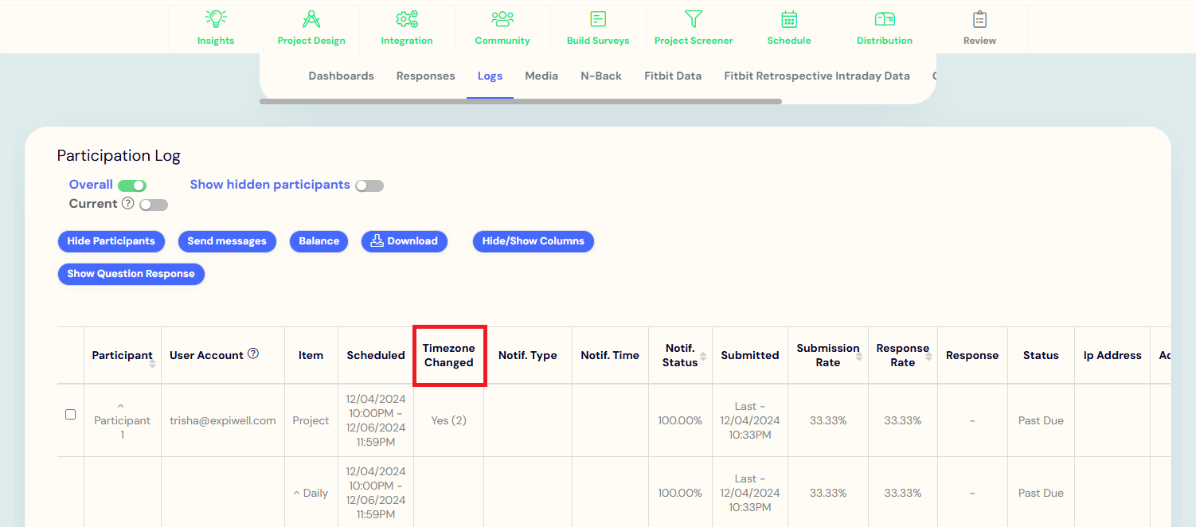Open the Review clipboard section
Image resolution: width=1196 pixels, height=527 pixels.
[x=979, y=27]
